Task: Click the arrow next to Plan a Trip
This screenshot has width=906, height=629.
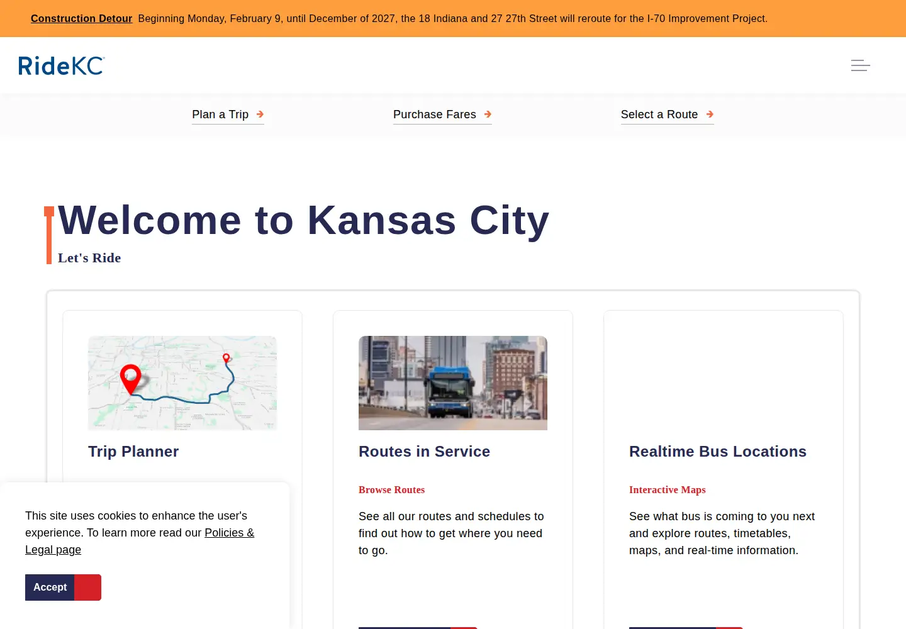Action: pyautogui.click(x=260, y=114)
